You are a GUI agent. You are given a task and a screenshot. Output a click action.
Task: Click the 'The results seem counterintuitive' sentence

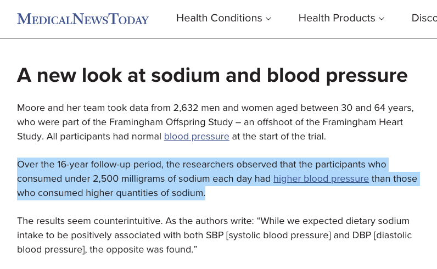89,221
